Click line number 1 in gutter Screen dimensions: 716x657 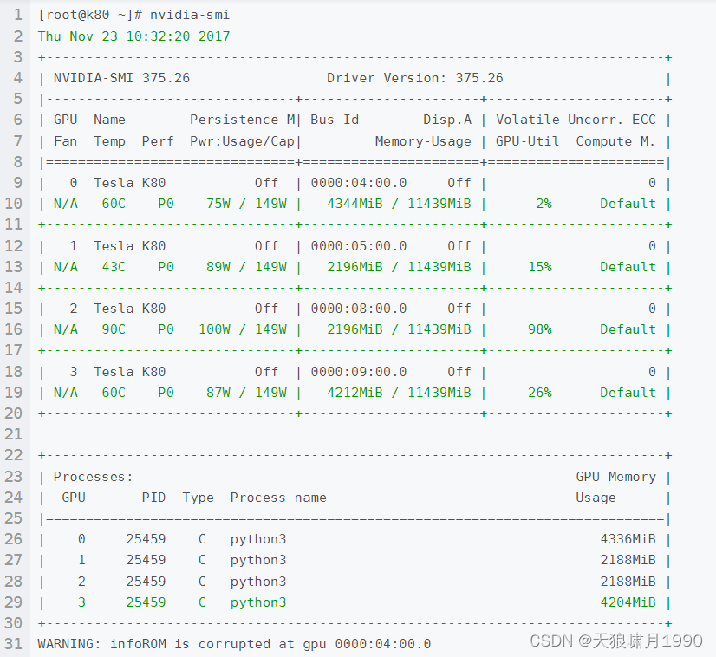[x=18, y=15]
